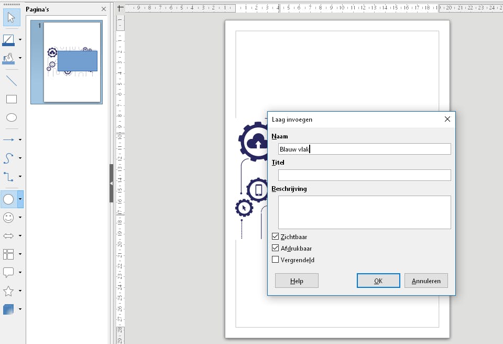Expand Callouts dropdown arrow
Viewport: 503px width, 344px height.
pos(20,272)
